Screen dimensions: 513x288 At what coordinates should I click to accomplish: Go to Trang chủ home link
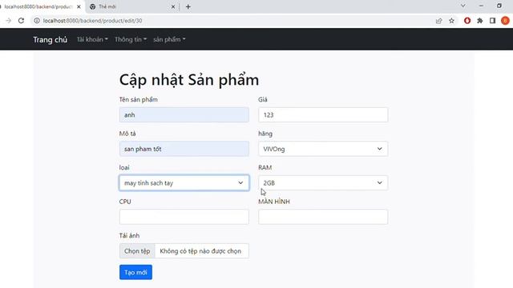50,39
